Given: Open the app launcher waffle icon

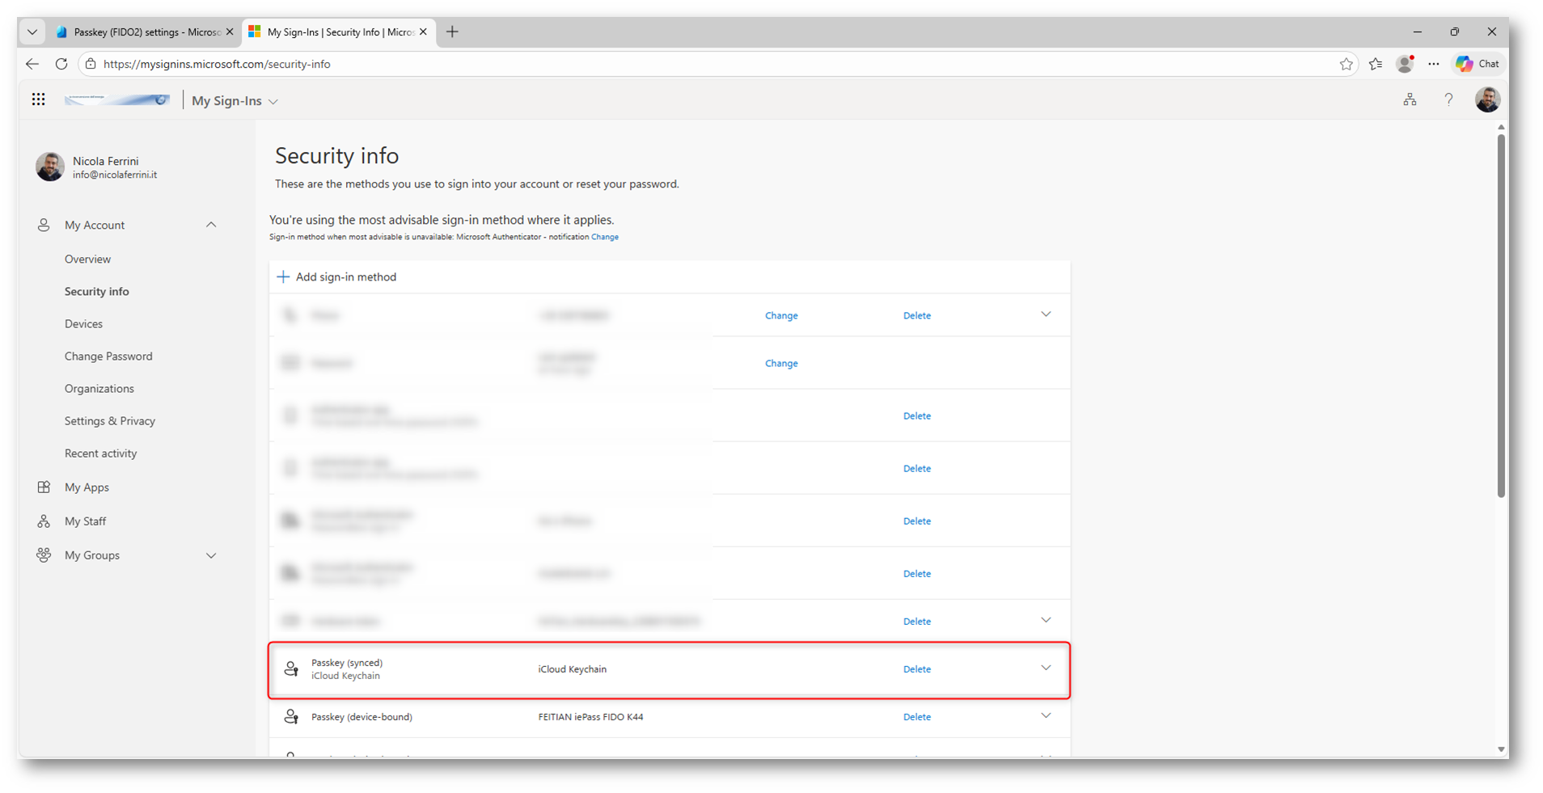Looking at the screenshot, I should 38,99.
